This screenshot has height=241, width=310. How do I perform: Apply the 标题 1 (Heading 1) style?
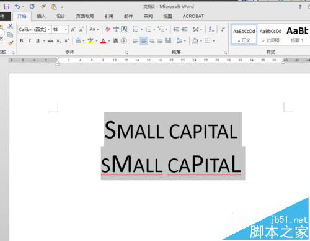pos(297,35)
